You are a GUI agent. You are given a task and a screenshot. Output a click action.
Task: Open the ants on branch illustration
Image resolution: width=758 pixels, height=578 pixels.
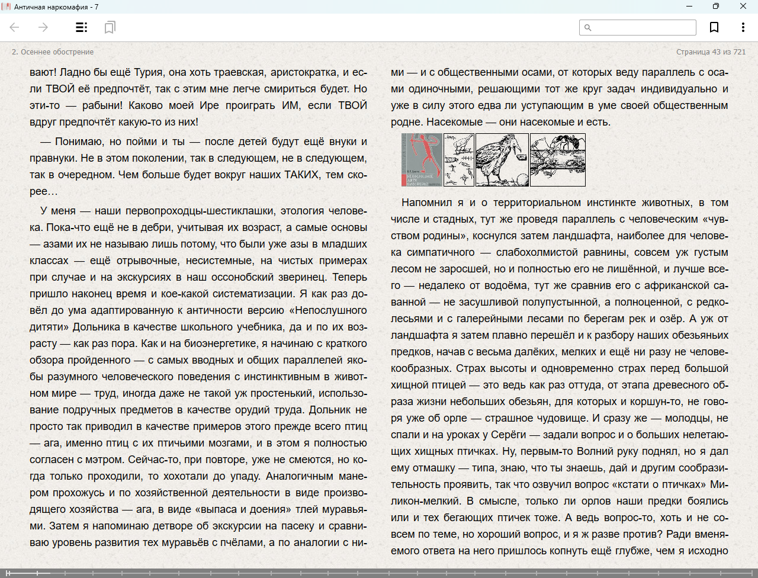pos(558,160)
